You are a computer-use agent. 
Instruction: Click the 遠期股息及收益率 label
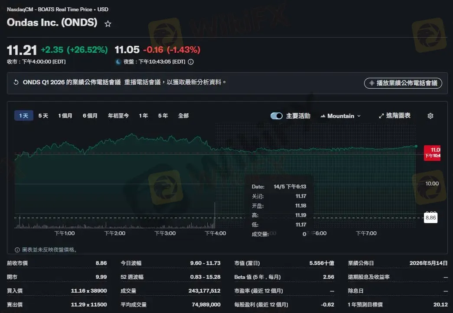[368, 277]
